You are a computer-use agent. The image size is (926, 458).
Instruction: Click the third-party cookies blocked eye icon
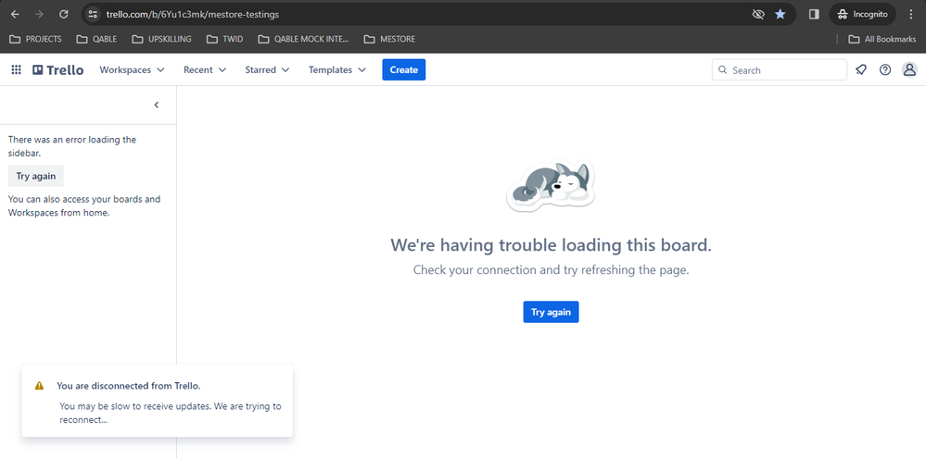point(759,14)
